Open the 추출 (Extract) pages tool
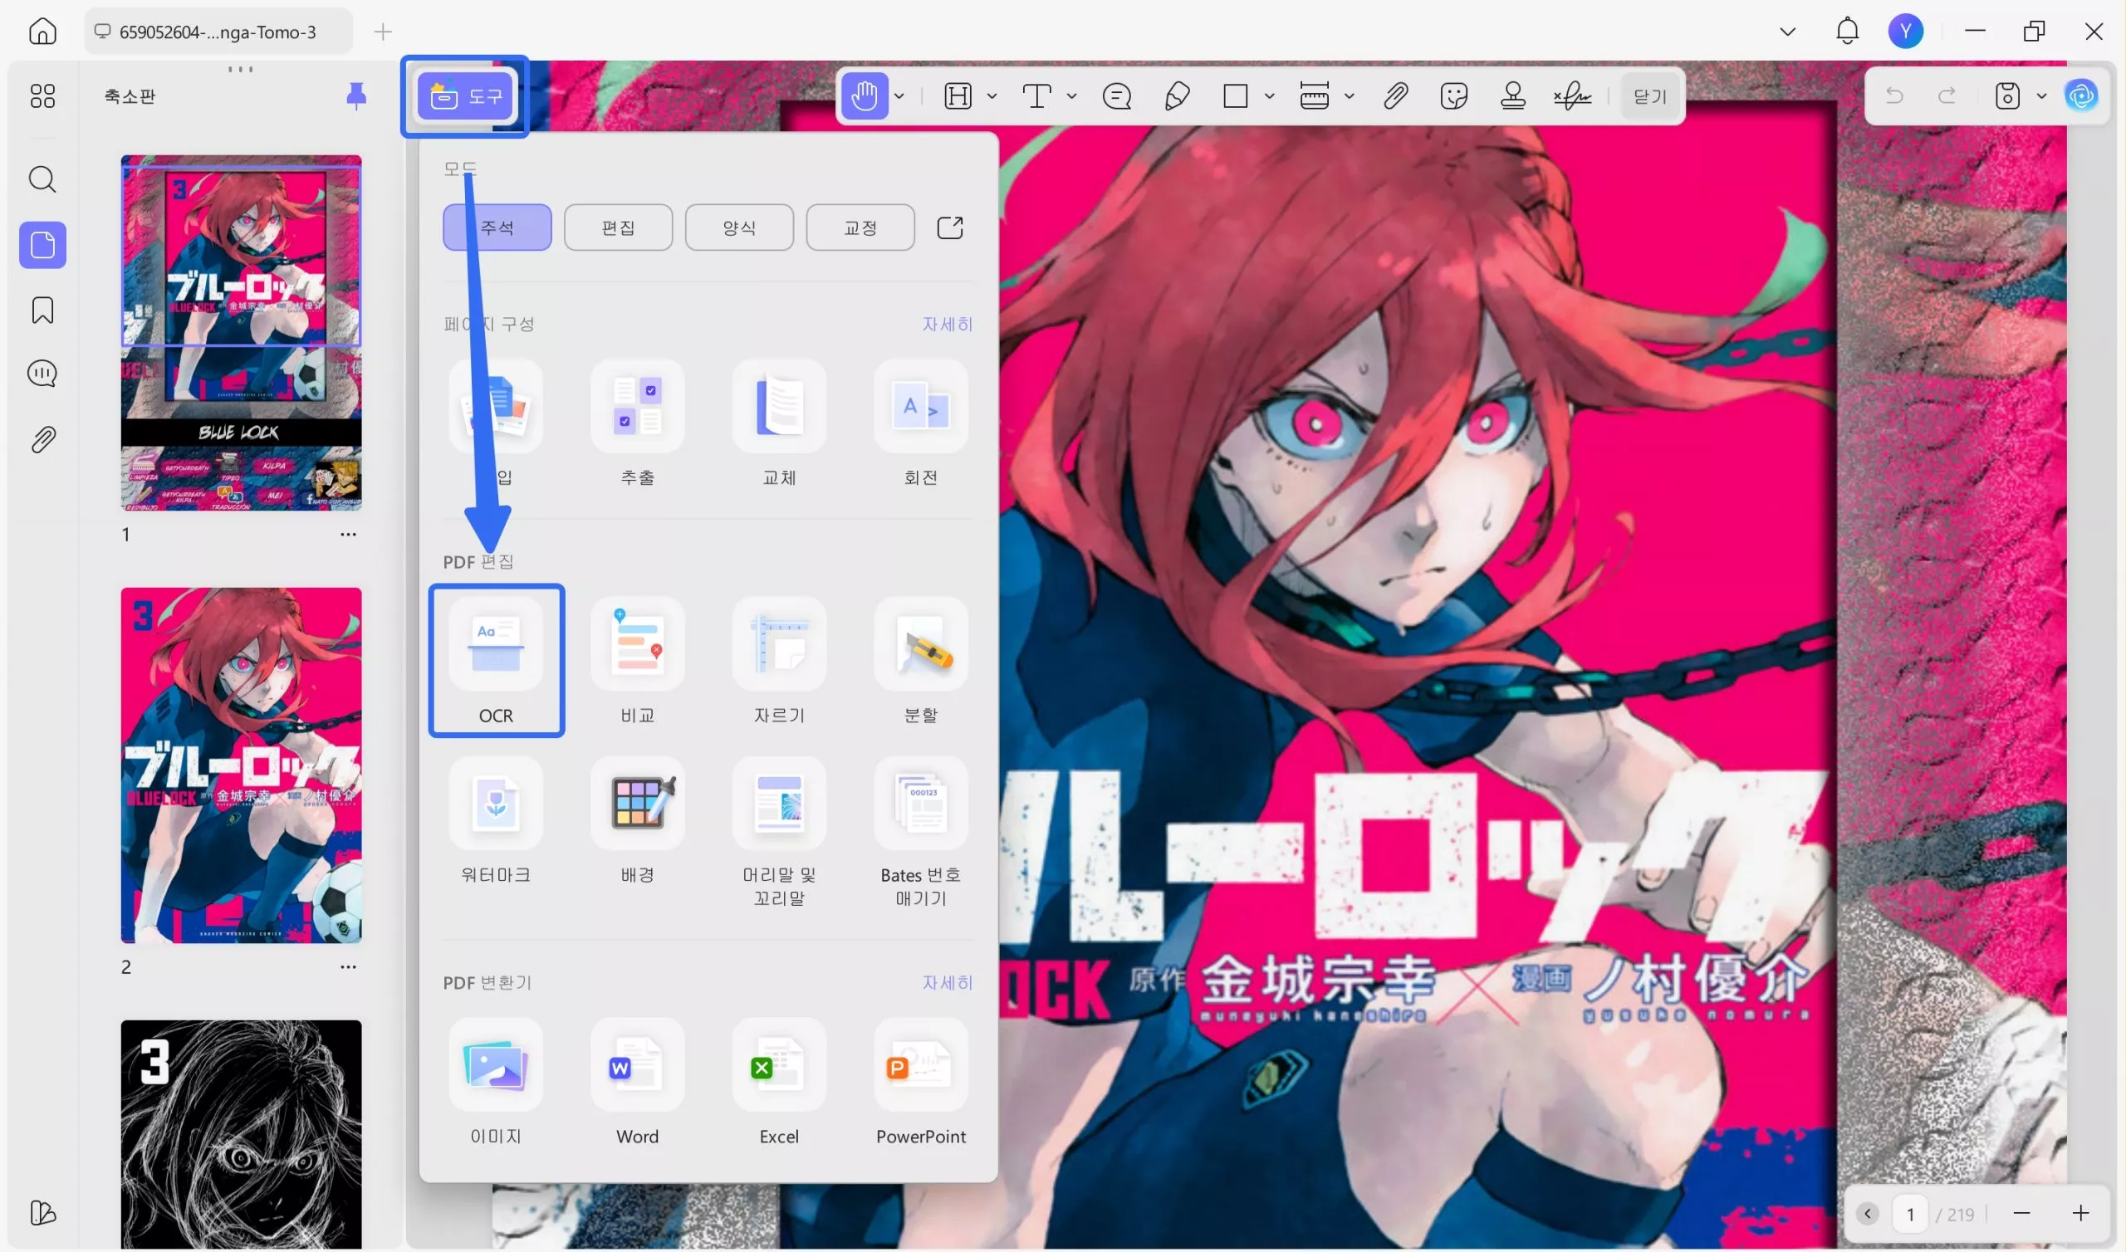 pyautogui.click(x=637, y=424)
